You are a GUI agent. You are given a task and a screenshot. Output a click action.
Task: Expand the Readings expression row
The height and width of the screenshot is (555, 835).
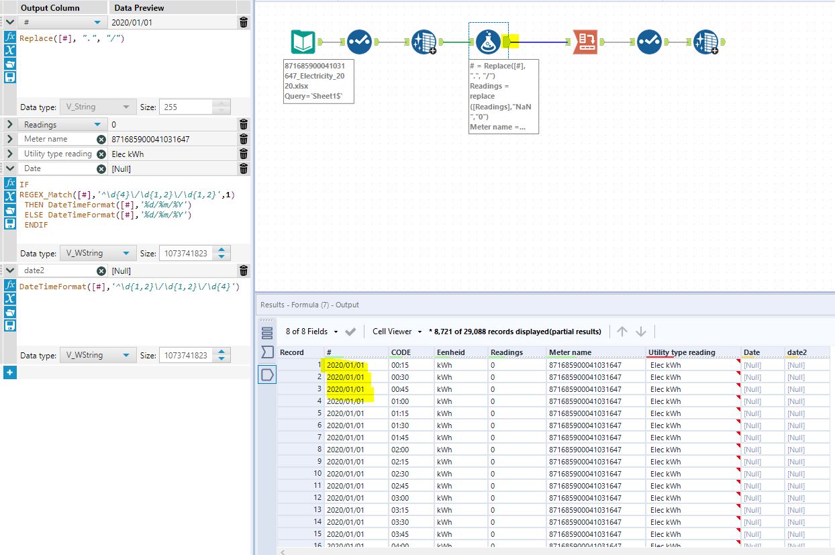coord(9,124)
